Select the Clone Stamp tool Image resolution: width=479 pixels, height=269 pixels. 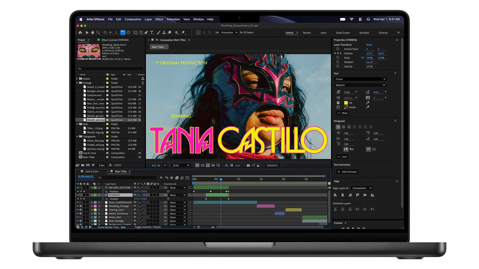pos(164,32)
